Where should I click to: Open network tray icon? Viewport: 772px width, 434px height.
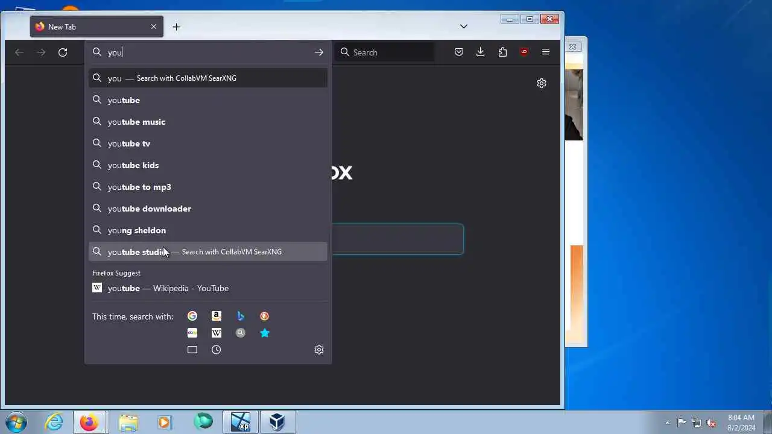pyautogui.click(x=697, y=423)
